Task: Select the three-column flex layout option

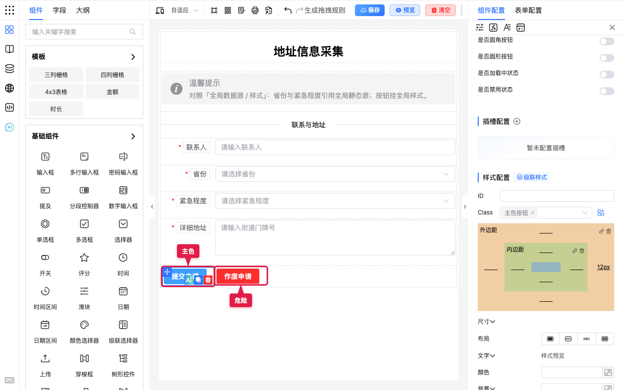Action: 605,339
